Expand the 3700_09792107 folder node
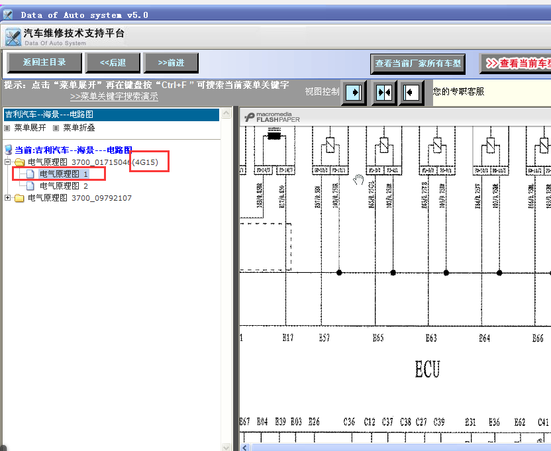The image size is (551, 451). [x=8, y=198]
